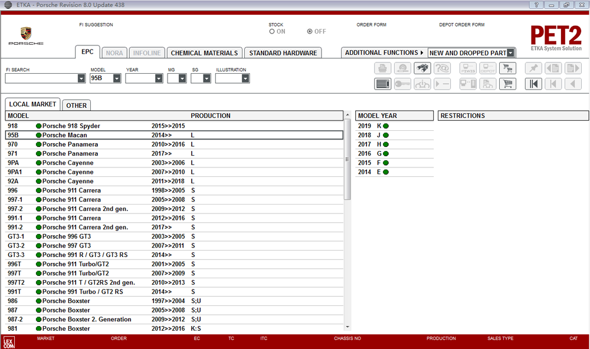Click the brake disc wear-parts icon
Image resolution: width=590 pixels, height=349 pixels.
click(402, 68)
